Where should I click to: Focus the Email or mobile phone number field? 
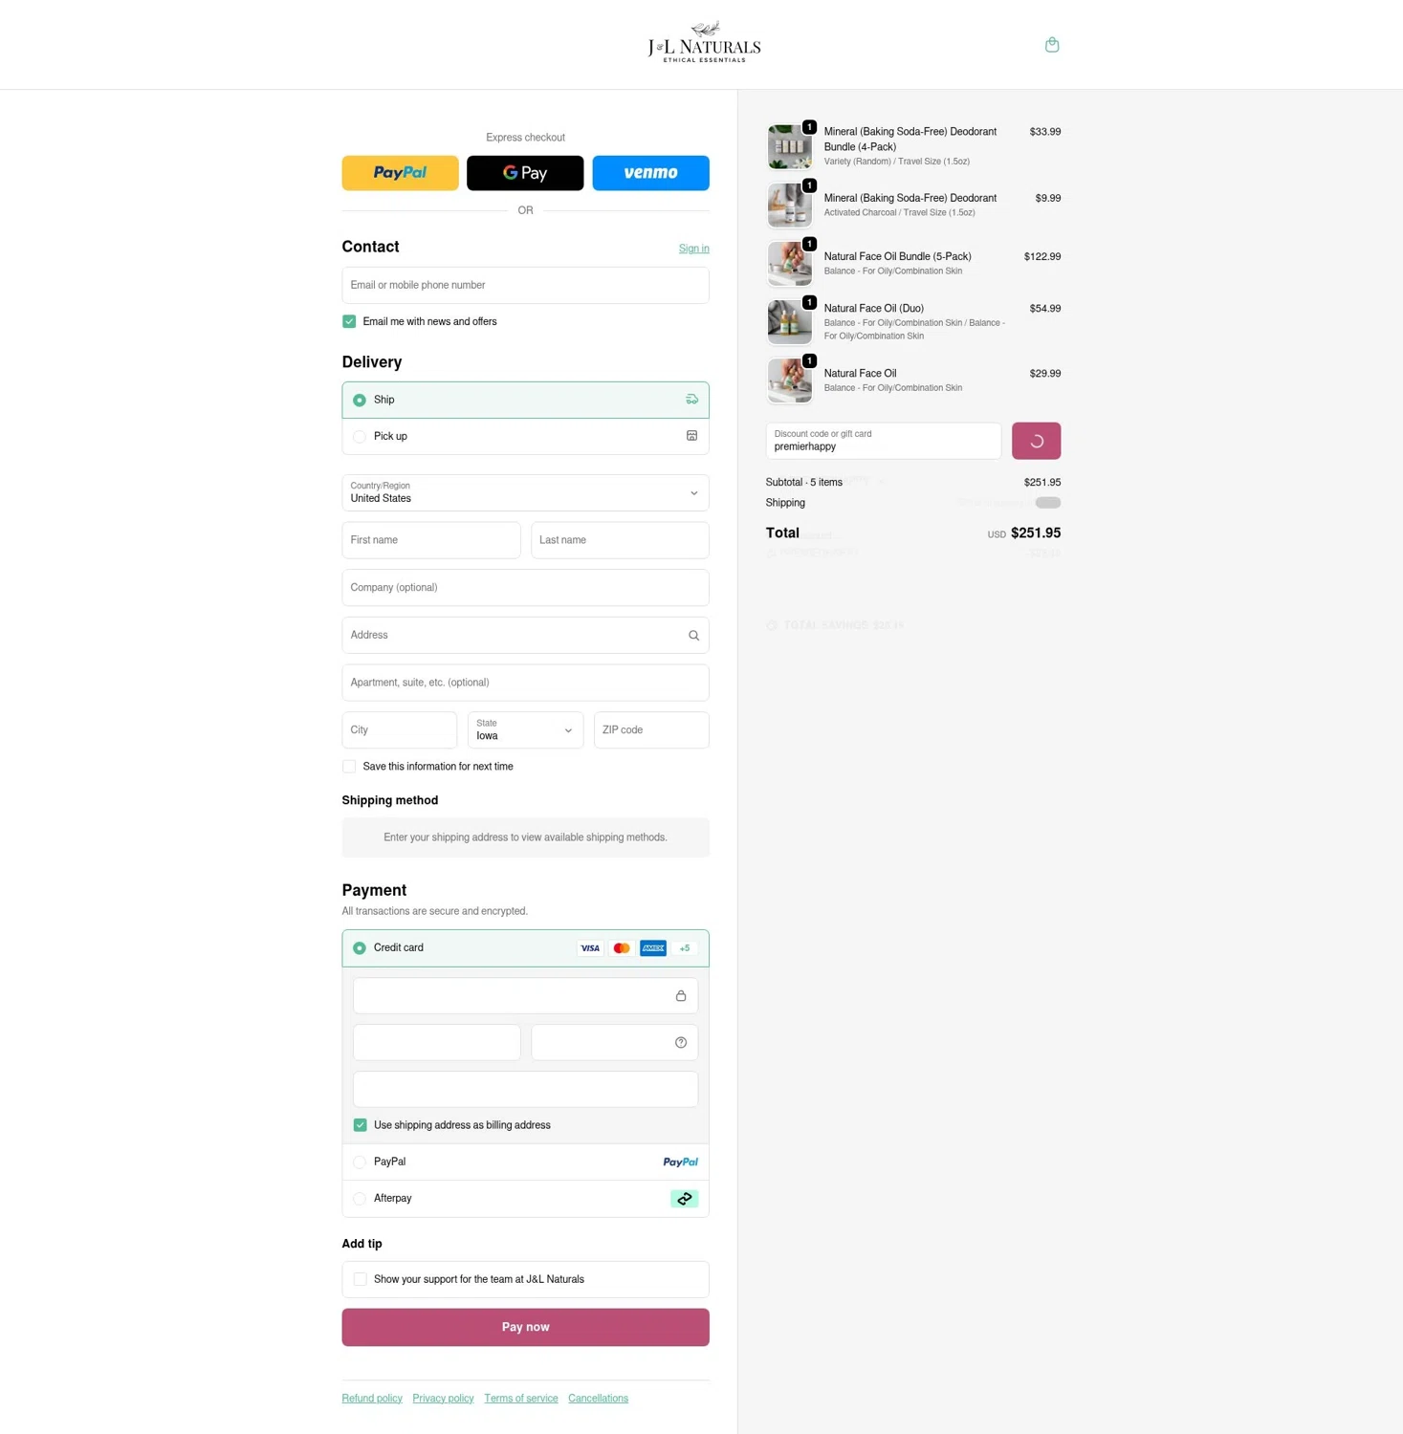[x=525, y=285]
